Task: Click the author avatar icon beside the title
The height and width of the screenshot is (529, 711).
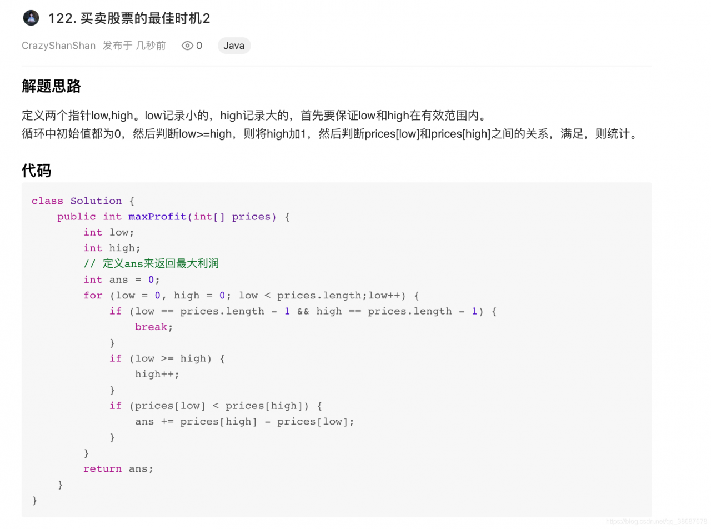Action: tap(31, 18)
